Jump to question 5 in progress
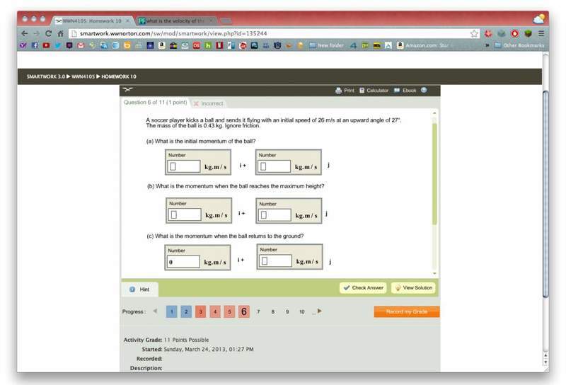 229,311
